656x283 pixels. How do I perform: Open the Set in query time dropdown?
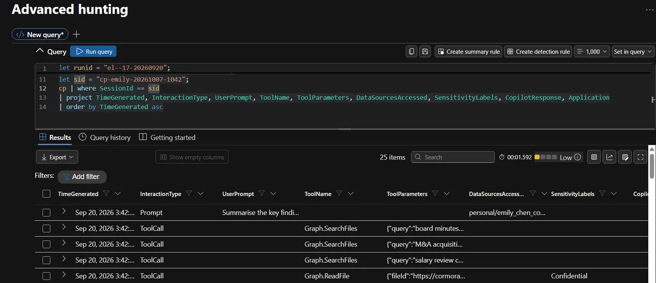[632, 51]
